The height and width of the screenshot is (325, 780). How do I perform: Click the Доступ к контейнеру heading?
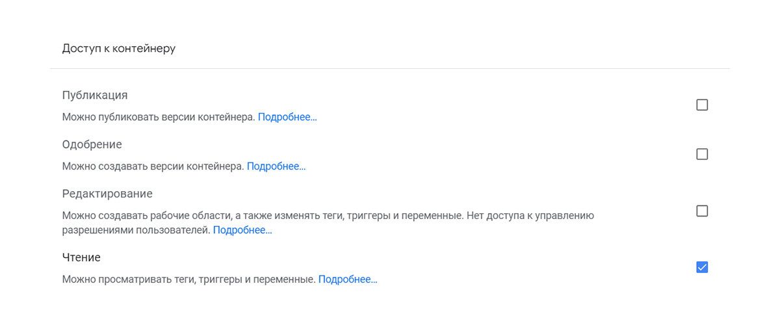(x=119, y=48)
